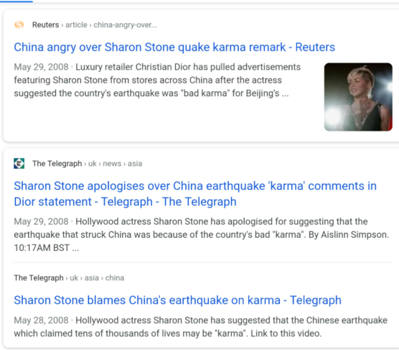
Task: Click the blue loading progress bar at top
Action: [x=17, y=1]
